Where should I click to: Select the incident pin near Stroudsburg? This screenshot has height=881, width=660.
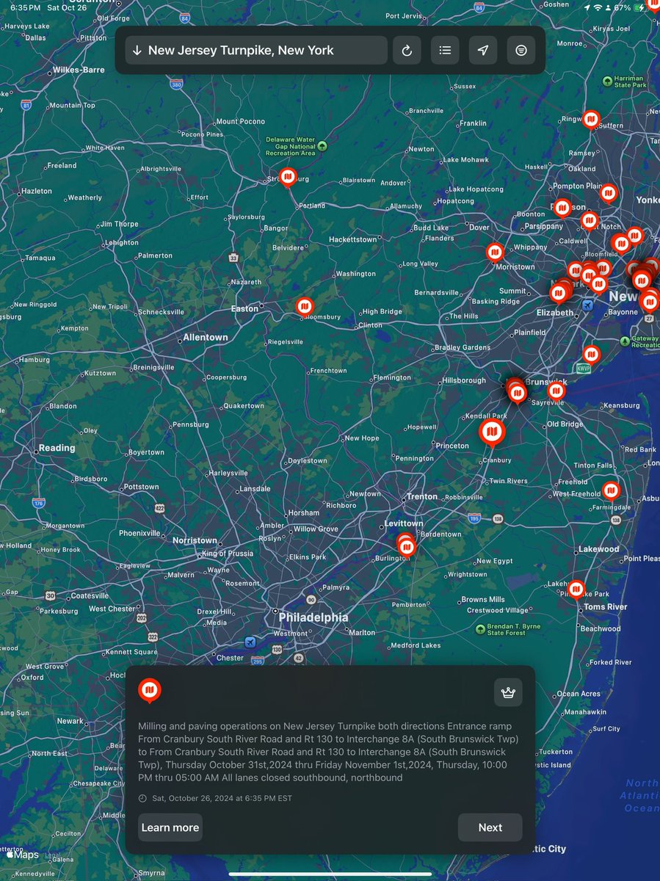(x=289, y=178)
